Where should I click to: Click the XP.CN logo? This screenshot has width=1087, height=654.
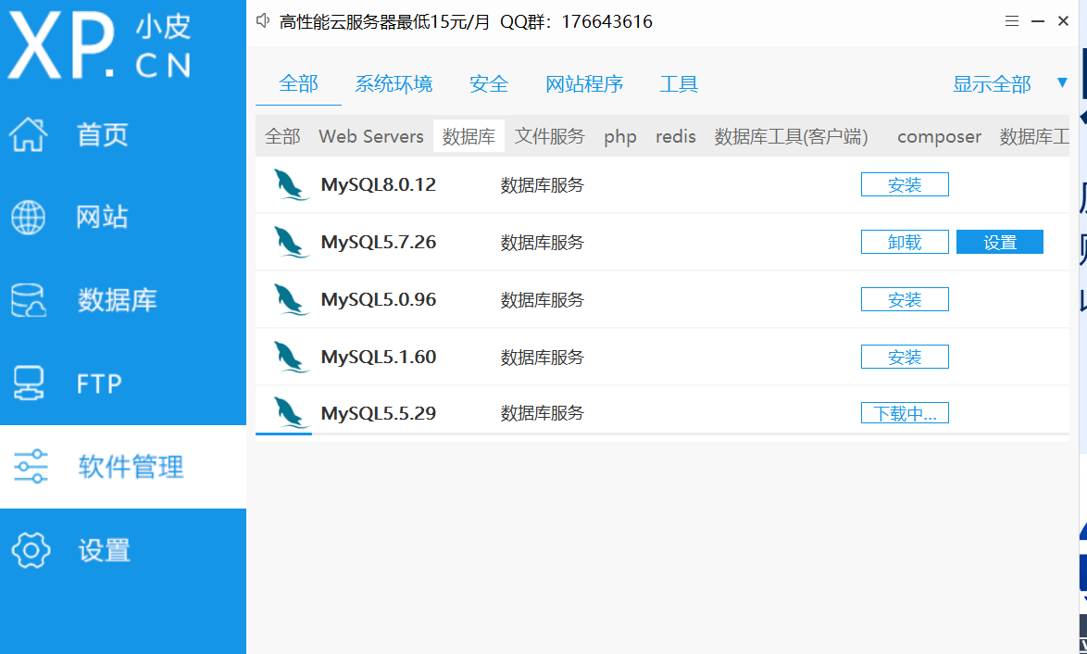tap(99, 45)
